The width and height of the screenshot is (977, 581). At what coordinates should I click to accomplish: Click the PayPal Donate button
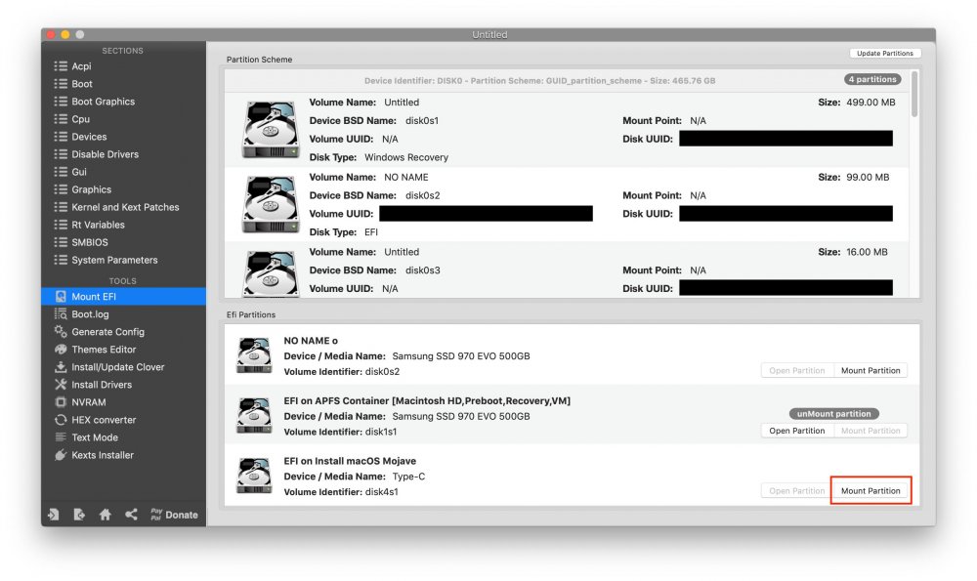[174, 515]
